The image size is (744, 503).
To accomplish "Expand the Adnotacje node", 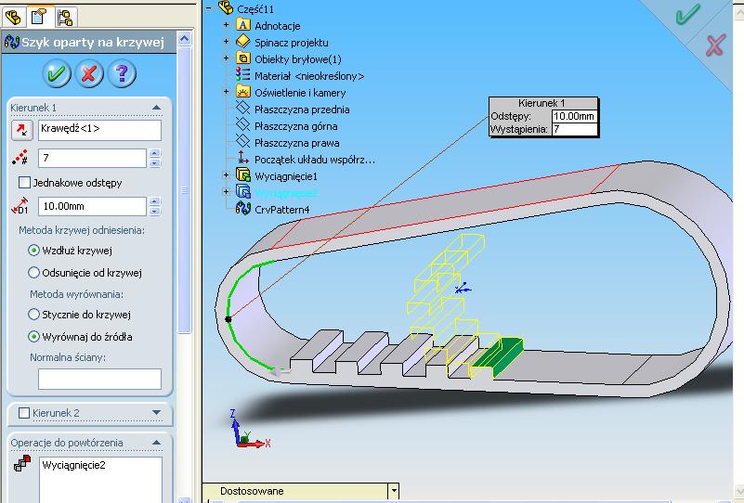I will [227, 25].
